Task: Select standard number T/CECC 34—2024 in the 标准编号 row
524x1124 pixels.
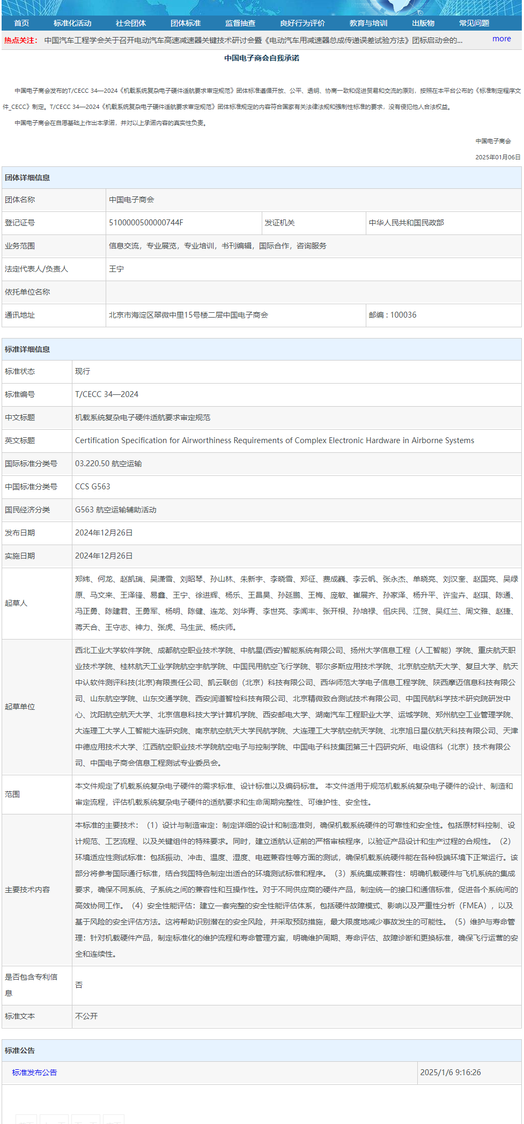Action: (107, 394)
